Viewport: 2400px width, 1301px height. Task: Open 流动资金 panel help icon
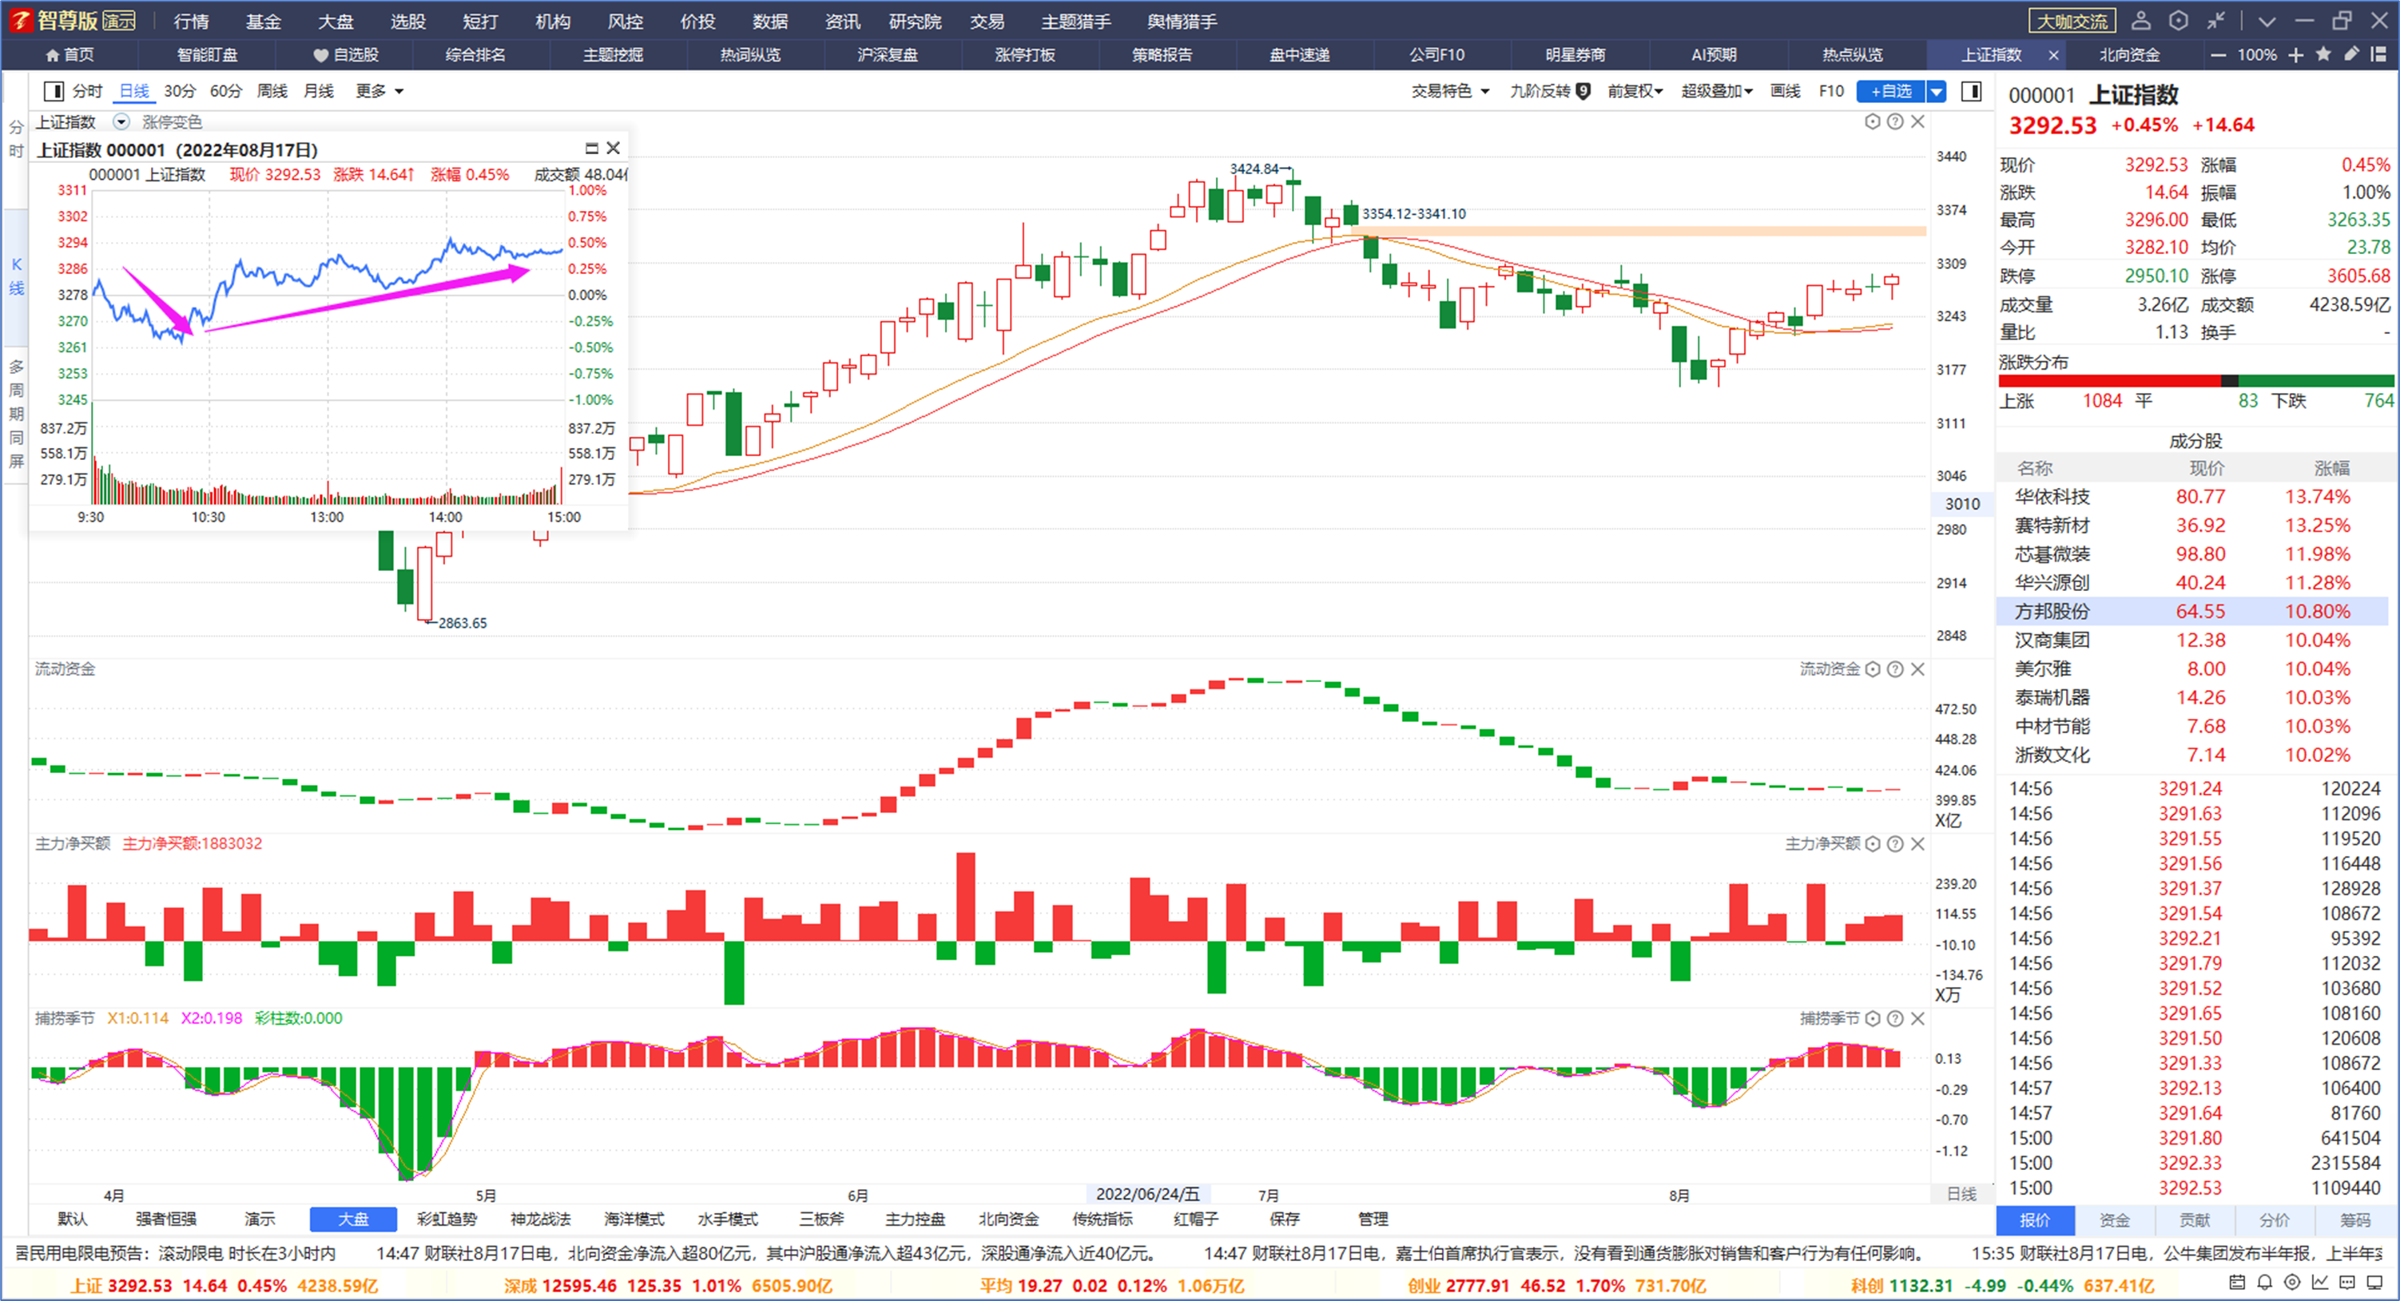pos(1894,668)
